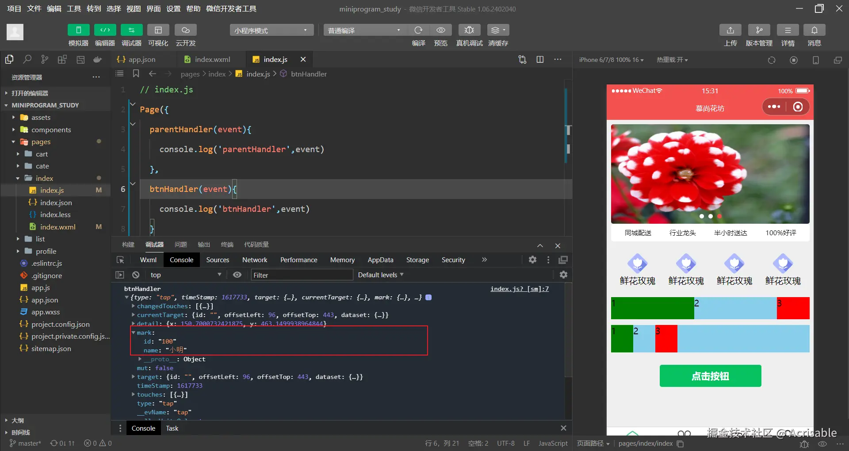849x451 pixels.
Task: Clear the console output
Action: point(136,275)
